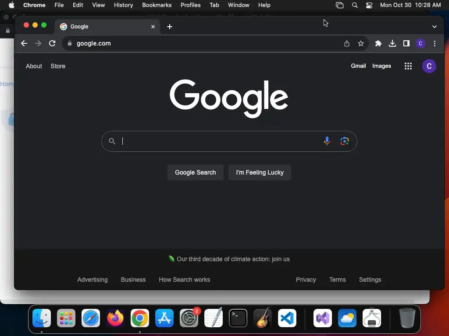
Task: Select the Google tab
Action: point(107,27)
